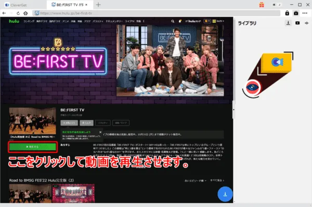Click the バラエティ genre tag

click(103, 123)
